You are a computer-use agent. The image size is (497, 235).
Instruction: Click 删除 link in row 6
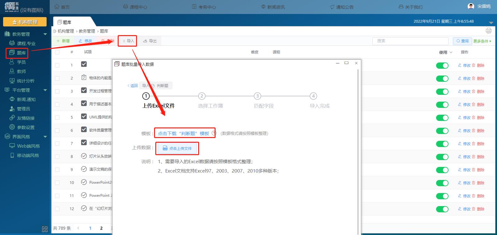(478, 131)
